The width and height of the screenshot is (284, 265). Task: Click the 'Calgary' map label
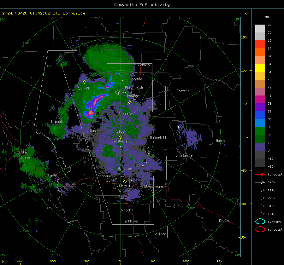(123, 185)
